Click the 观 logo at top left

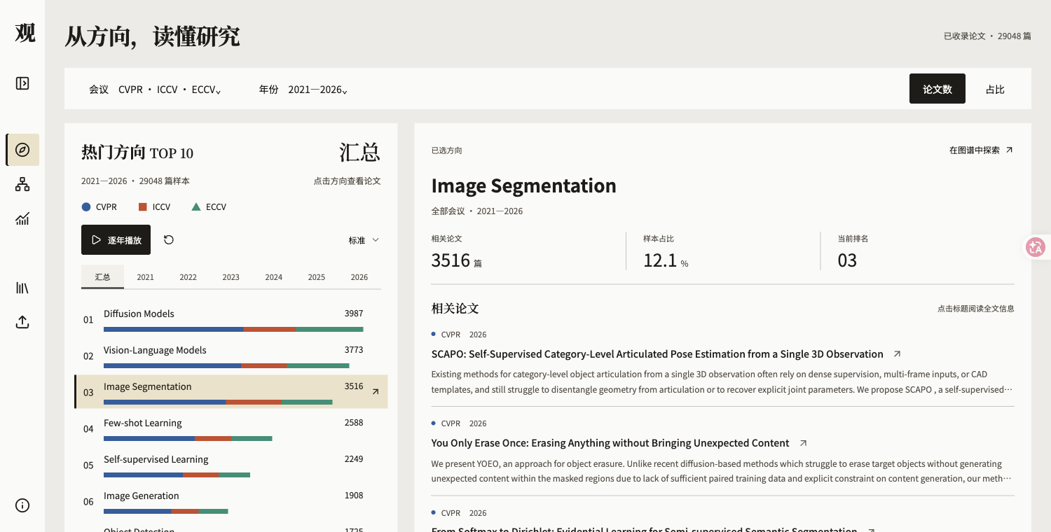(x=25, y=33)
